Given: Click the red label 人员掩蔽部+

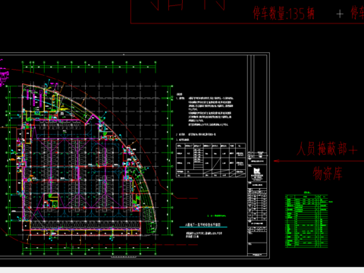Looking at the screenshot, I should pos(327,149).
